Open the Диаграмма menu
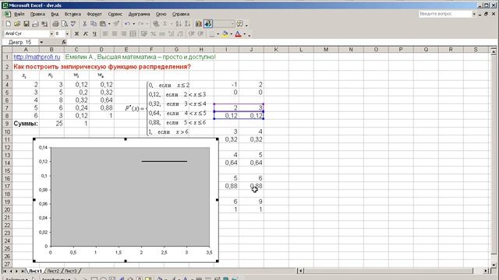 click(139, 14)
